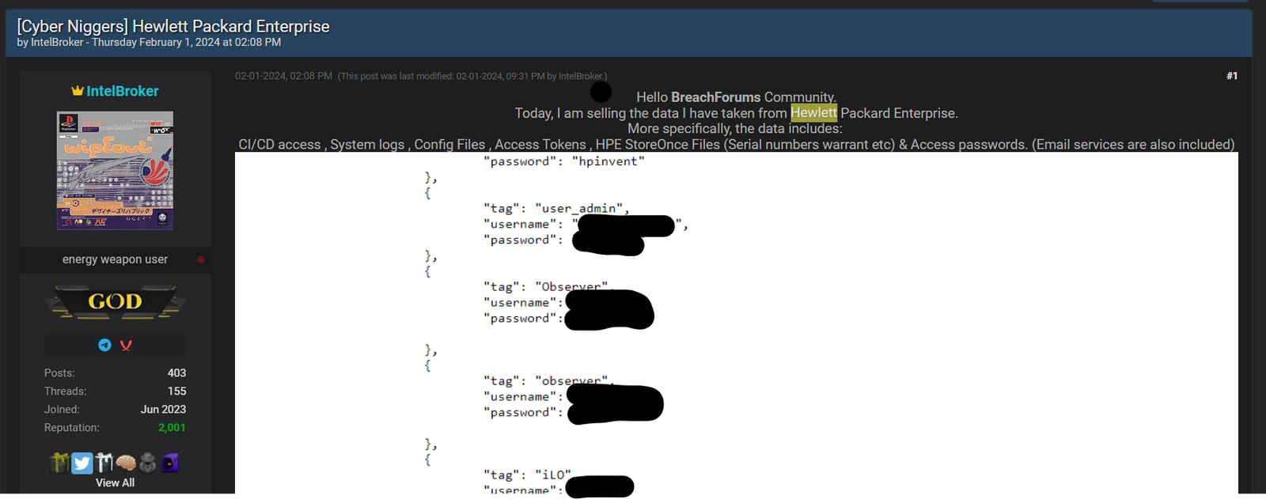Click the brain award badge
Viewport: 1266px width, 499px height.
click(126, 463)
